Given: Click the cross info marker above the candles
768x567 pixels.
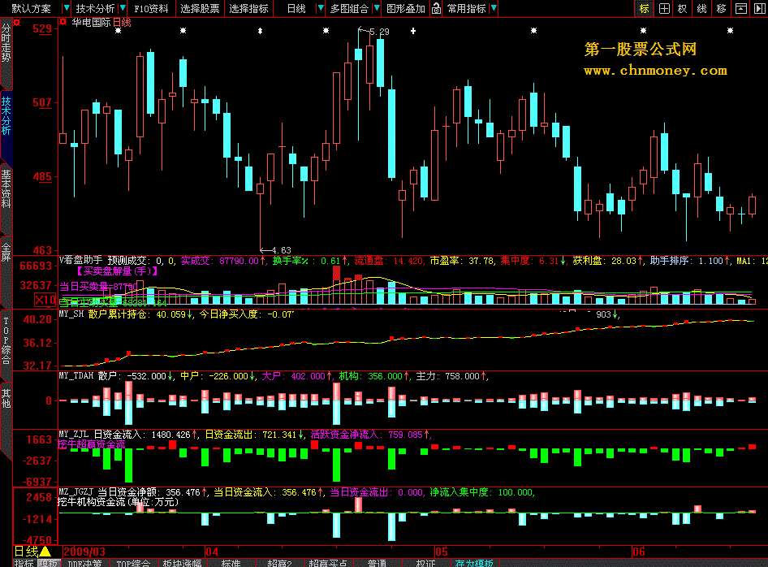Looking at the screenshot, I should click(413, 31).
